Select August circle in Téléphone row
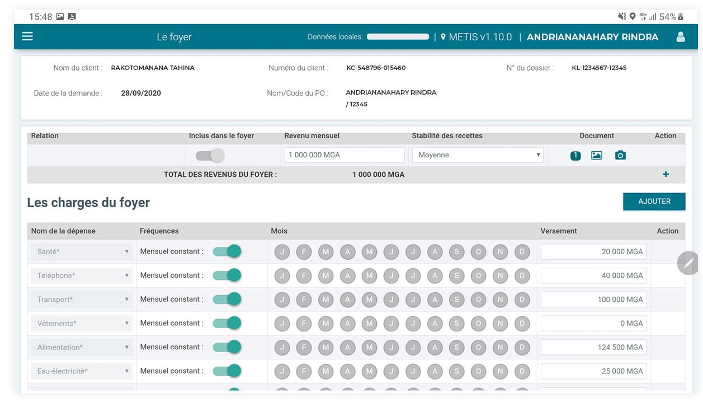This screenshot has height=402, width=703. (x=435, y=275)
